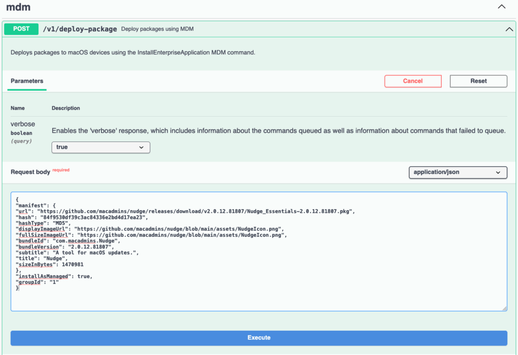The width and height of the screenshot is (518, 355).
Task: Collapse the deploy-package operation chevron
Action: [x=509, y=29]
